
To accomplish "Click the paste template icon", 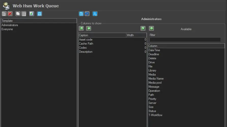I will point(24,14).
